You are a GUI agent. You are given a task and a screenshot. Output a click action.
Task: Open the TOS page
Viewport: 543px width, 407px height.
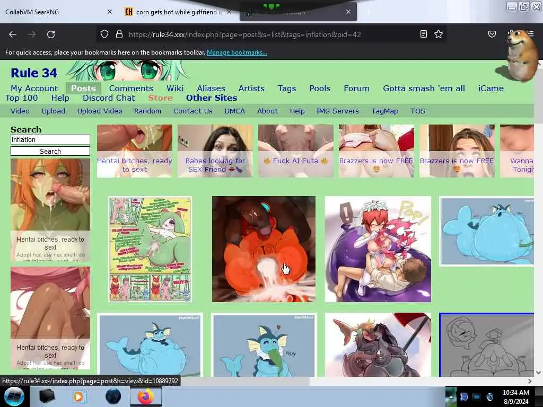[x=418, y=111]
